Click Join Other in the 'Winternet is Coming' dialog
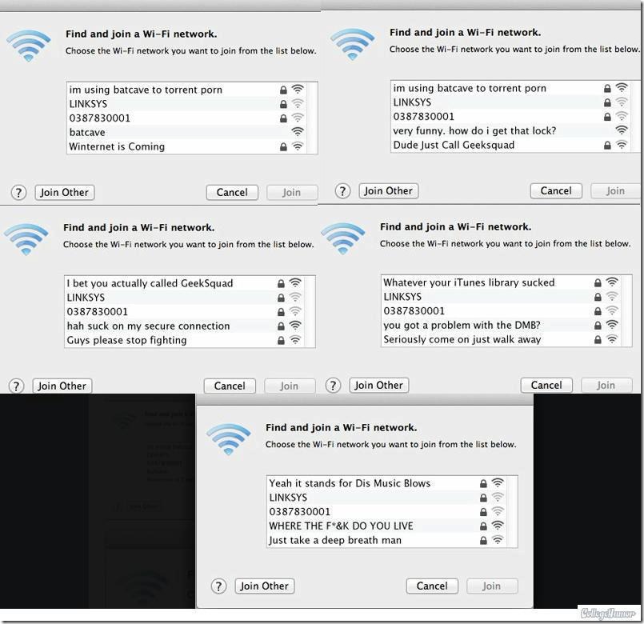This screenshot has width=644, height=624. (65, 192)
